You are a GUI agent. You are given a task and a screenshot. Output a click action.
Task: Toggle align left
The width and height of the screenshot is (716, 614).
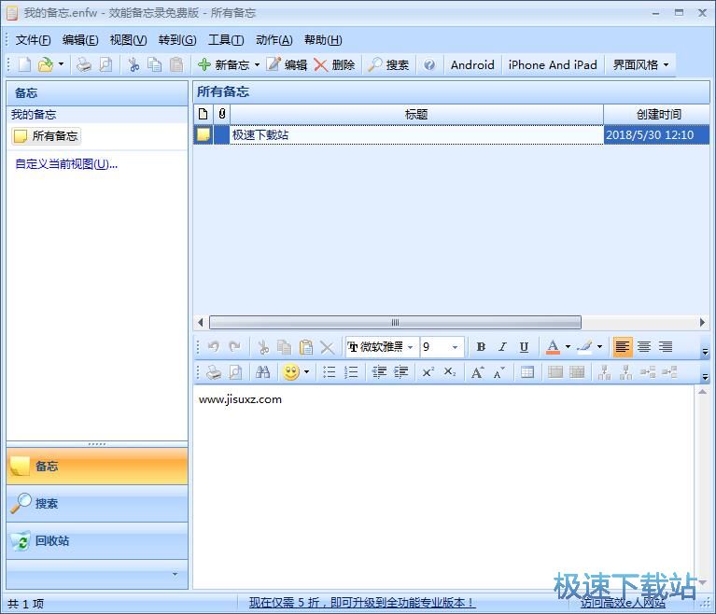[623, 347]
